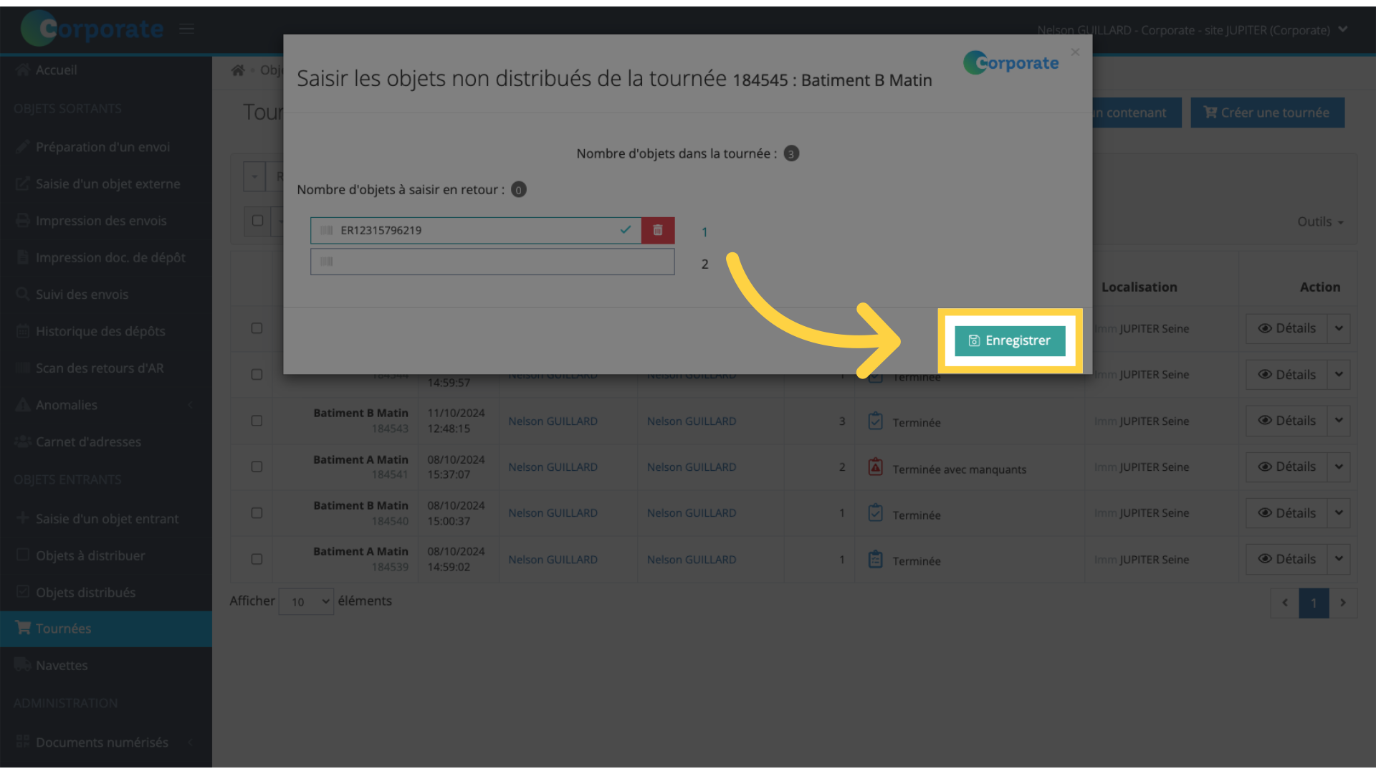Open user account dropdown Nelson GUILLARD
The image size is (1376, 774).
1193,30
